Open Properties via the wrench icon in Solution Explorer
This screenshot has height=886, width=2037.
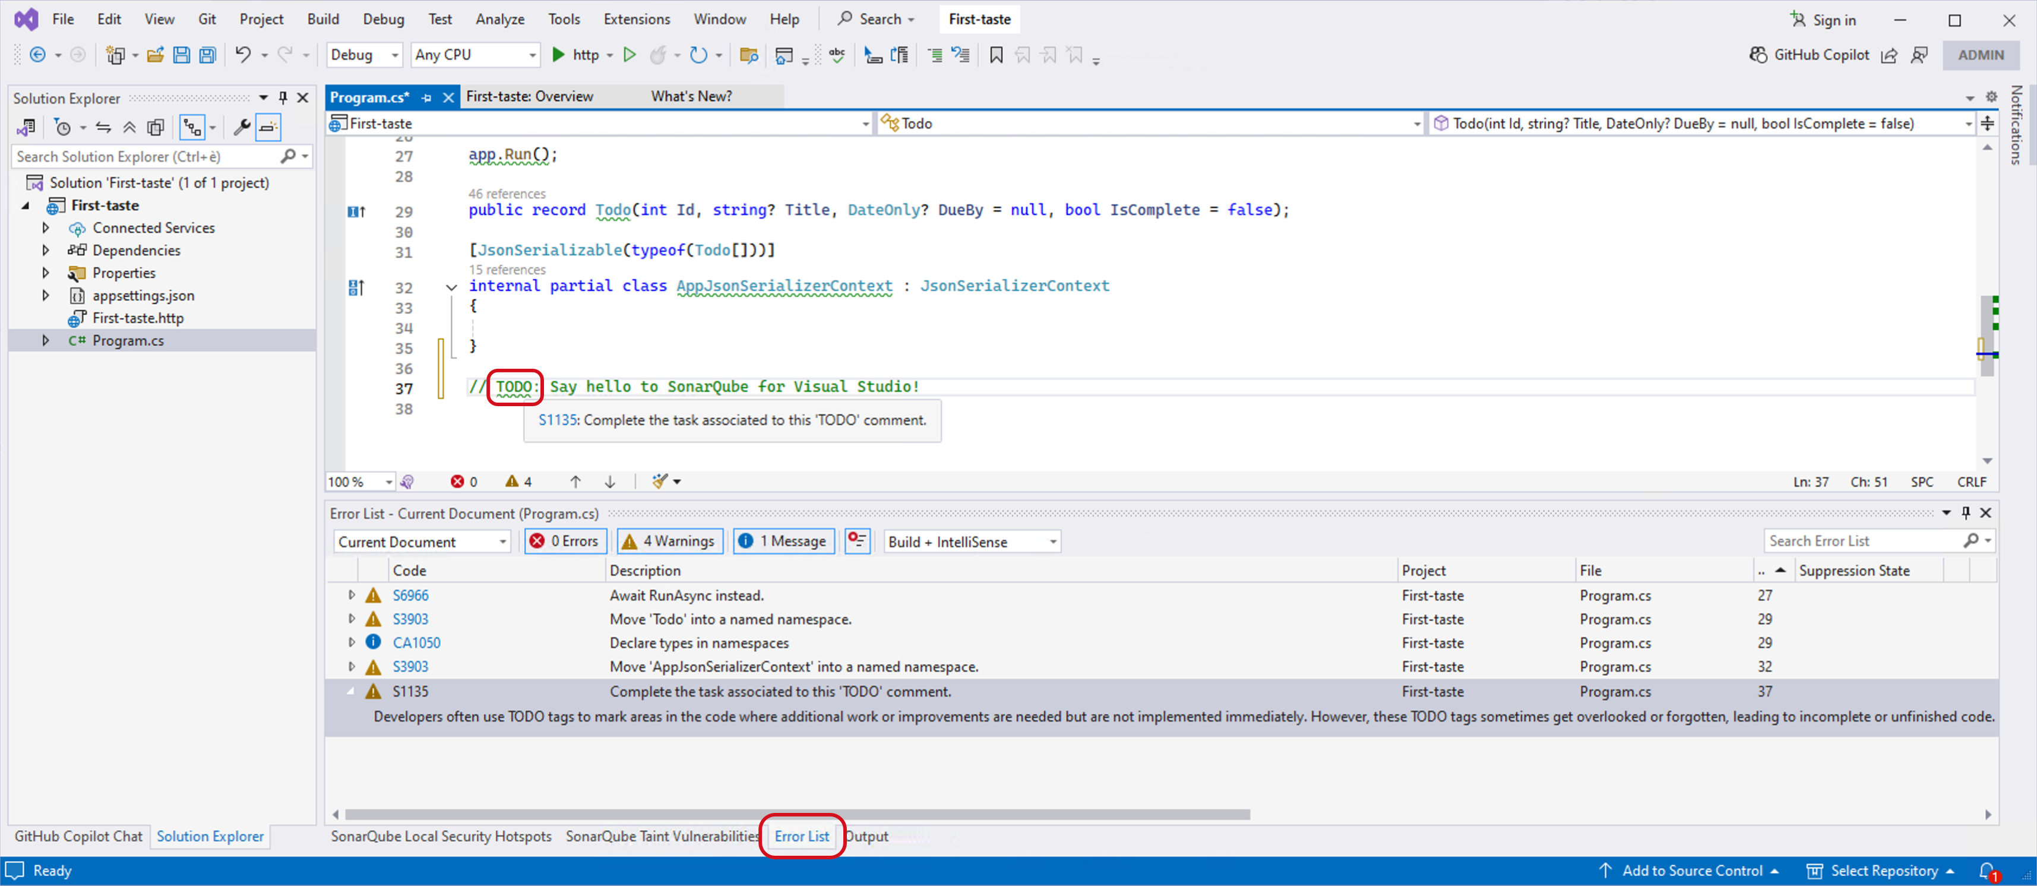pos(241,127)
